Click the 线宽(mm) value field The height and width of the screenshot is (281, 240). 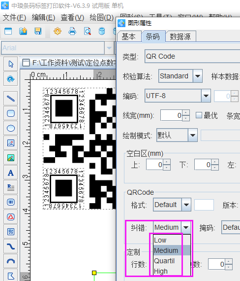171,115
